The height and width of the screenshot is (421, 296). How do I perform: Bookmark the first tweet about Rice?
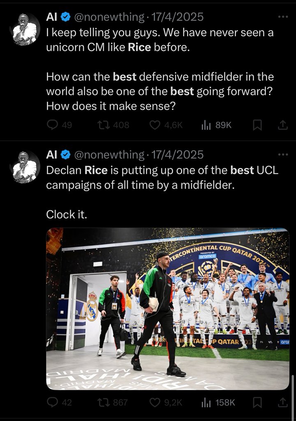(x=257, y=125)
